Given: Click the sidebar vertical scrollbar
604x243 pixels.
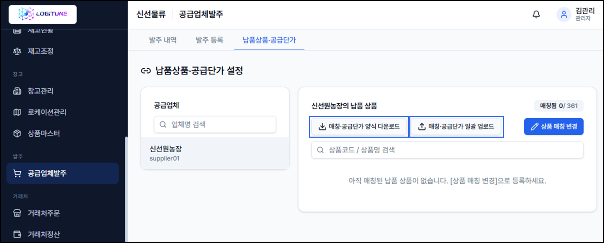Looking at the screenshot, I should [126, 189].
